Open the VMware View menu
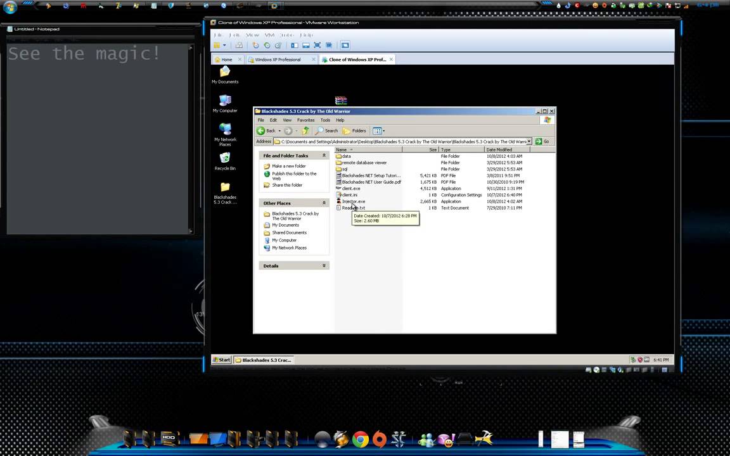The image size is (730, 456). pos(252,35)
